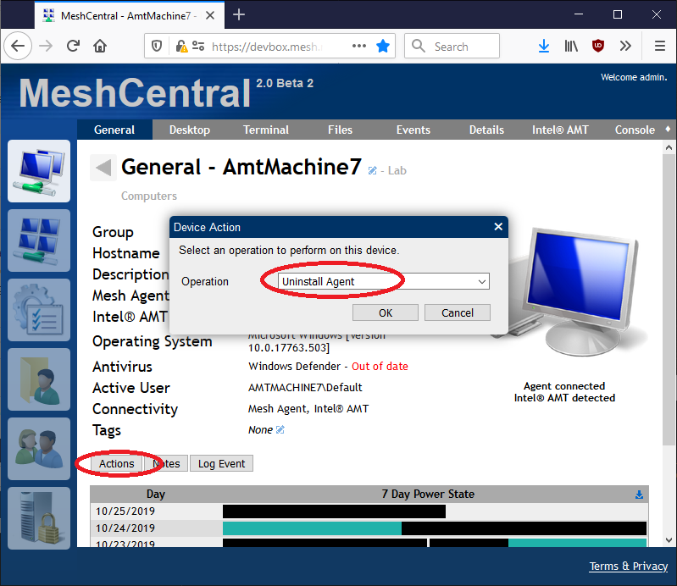Click the 'Agent connected' status text
677x586 pixels.
tap(564, 386)
